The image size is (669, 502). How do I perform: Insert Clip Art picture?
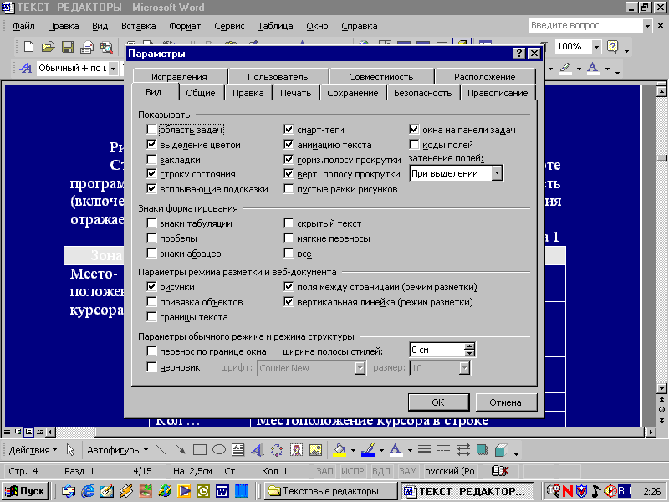[296, 450]
